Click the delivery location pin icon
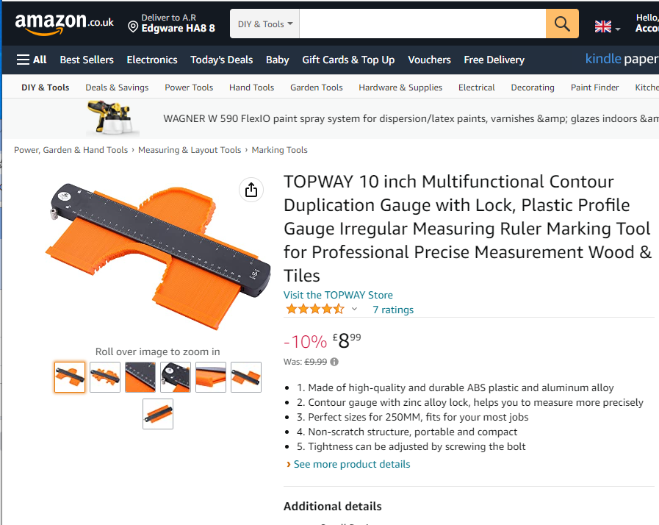Viewport: 659px width, 525px height. click(134, 28)
